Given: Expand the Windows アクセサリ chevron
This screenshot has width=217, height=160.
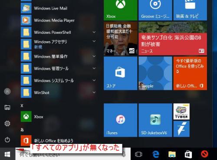Looking at the screenshot, I should point(94,41).
